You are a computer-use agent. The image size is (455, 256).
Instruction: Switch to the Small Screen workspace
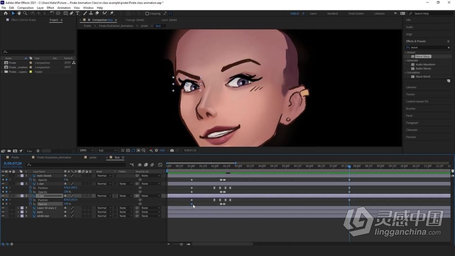point(356,13)
